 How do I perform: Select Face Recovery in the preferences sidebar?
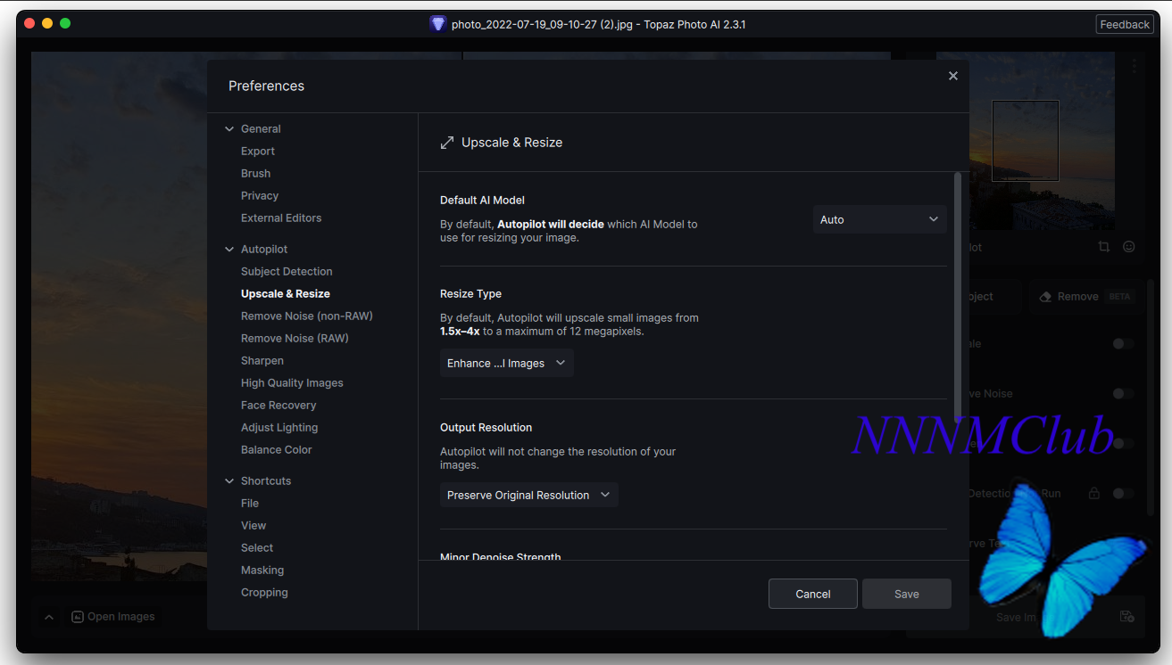click(278, 405)
